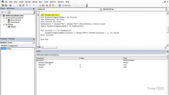This screenshot has width=169, height=95.
Task: Click the Copy toolbar icon
Action: [x=17, y=5]
